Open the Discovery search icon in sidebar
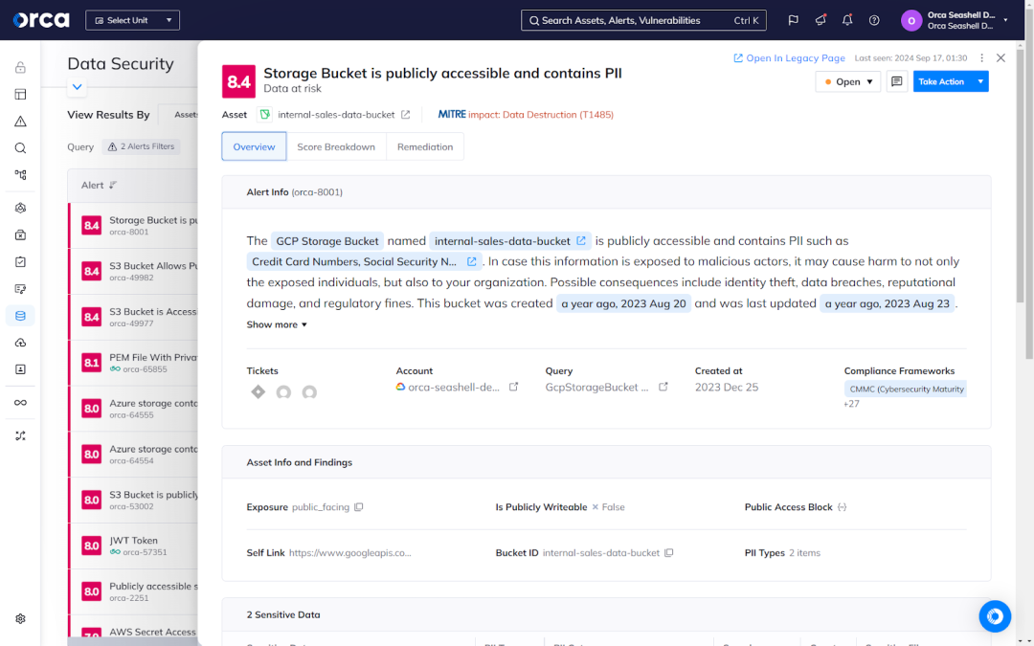 point(20,148)
